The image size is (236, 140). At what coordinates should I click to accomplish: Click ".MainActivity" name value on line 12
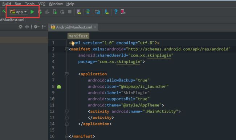[160, 111]
